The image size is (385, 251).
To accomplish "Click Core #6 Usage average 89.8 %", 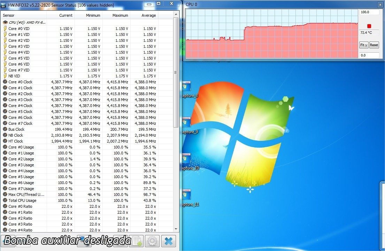I will tap(150, 182).
